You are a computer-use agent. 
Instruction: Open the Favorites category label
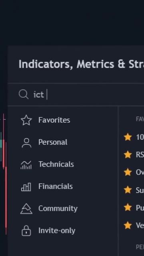54,120
